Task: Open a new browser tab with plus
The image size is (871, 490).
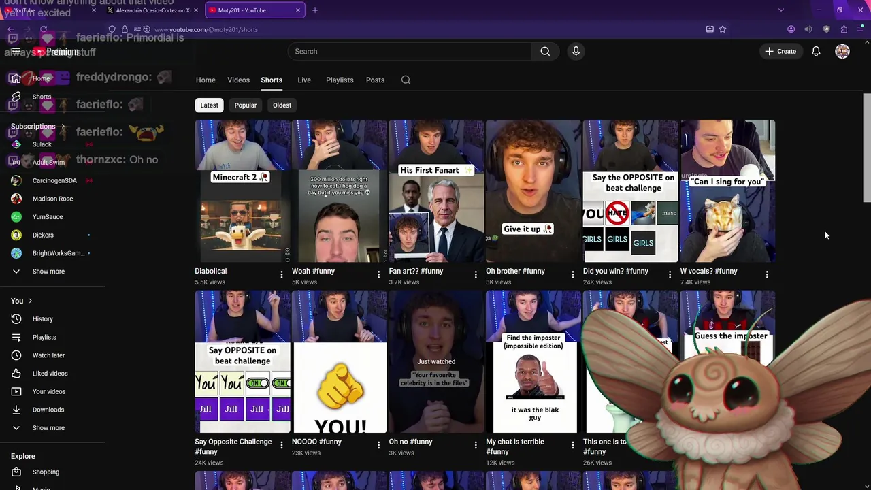Action: click(x=314, y=10)
